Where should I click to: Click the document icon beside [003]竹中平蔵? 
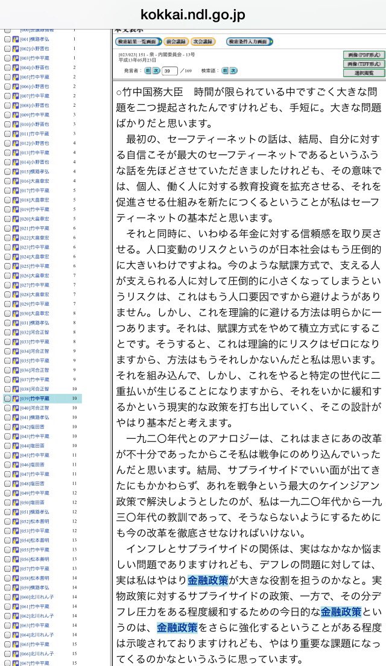click(x=16, y=58)
